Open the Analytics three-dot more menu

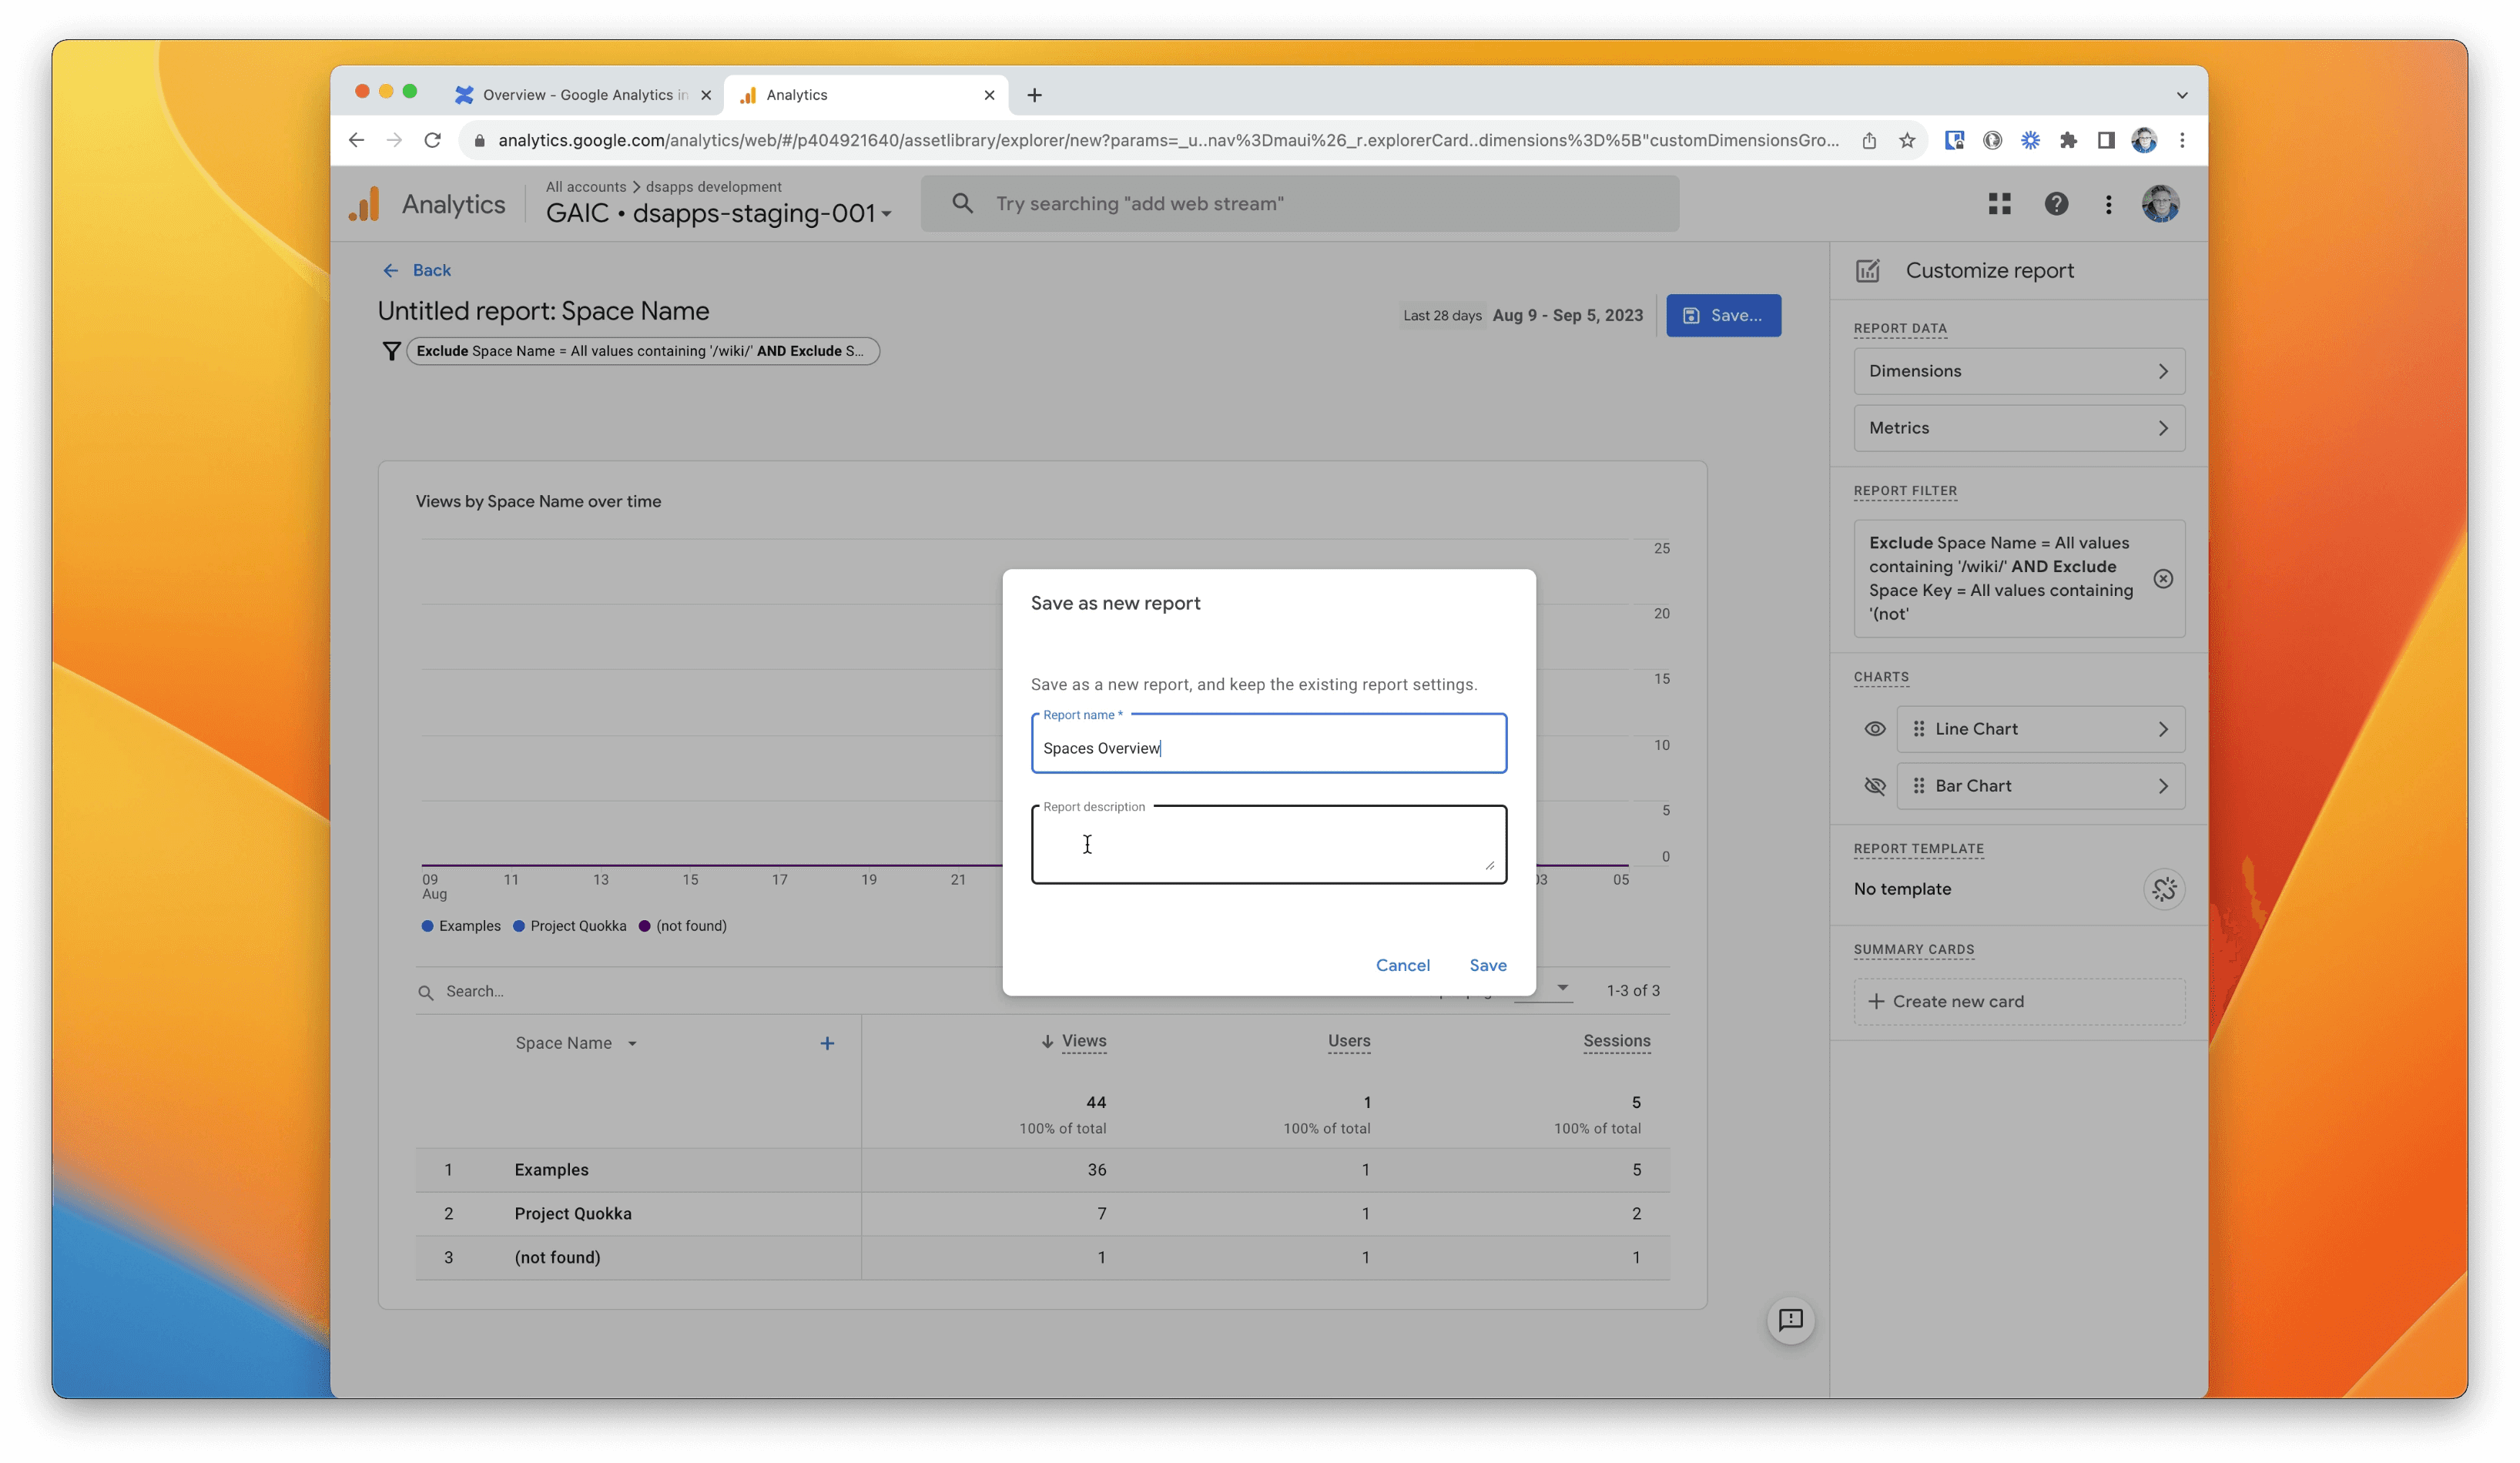click(x=2108, y=204)
